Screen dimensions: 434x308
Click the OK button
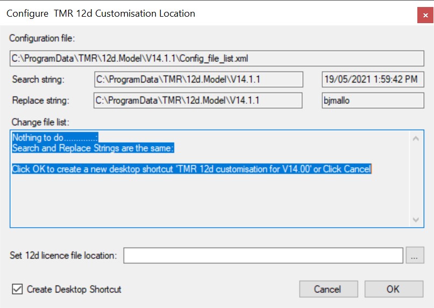point(394,289)
